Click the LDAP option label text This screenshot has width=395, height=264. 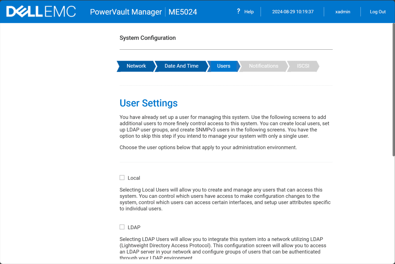click(x=134, y=227)
